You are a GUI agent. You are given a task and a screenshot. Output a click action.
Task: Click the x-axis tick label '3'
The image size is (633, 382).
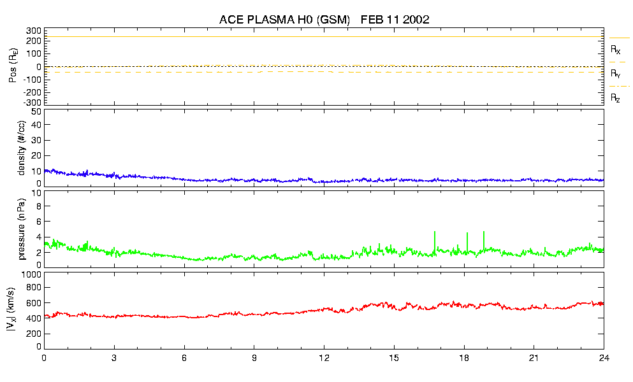click(x=114, y=358)
